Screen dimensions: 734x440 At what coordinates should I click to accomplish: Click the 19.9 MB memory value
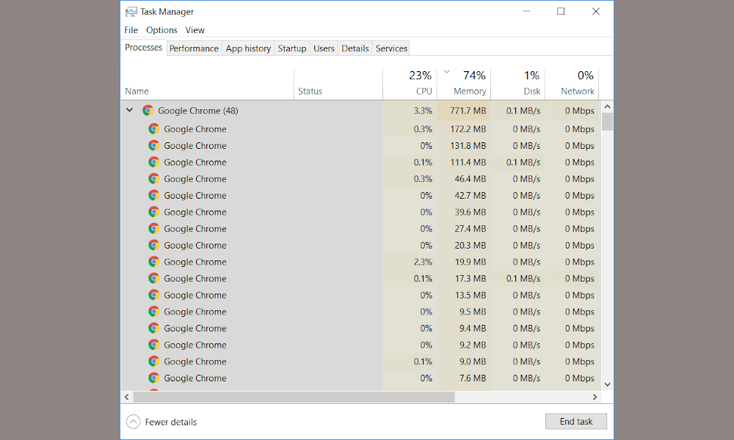(470, 262)
